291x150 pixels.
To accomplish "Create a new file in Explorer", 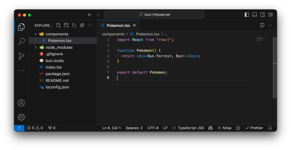I will [x=59, y=25].
